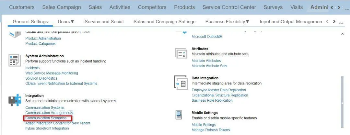This screenshot has height=135, width=350.
Task: Open the Employee Master Data Replication link
Action: [x=219, y=90]
